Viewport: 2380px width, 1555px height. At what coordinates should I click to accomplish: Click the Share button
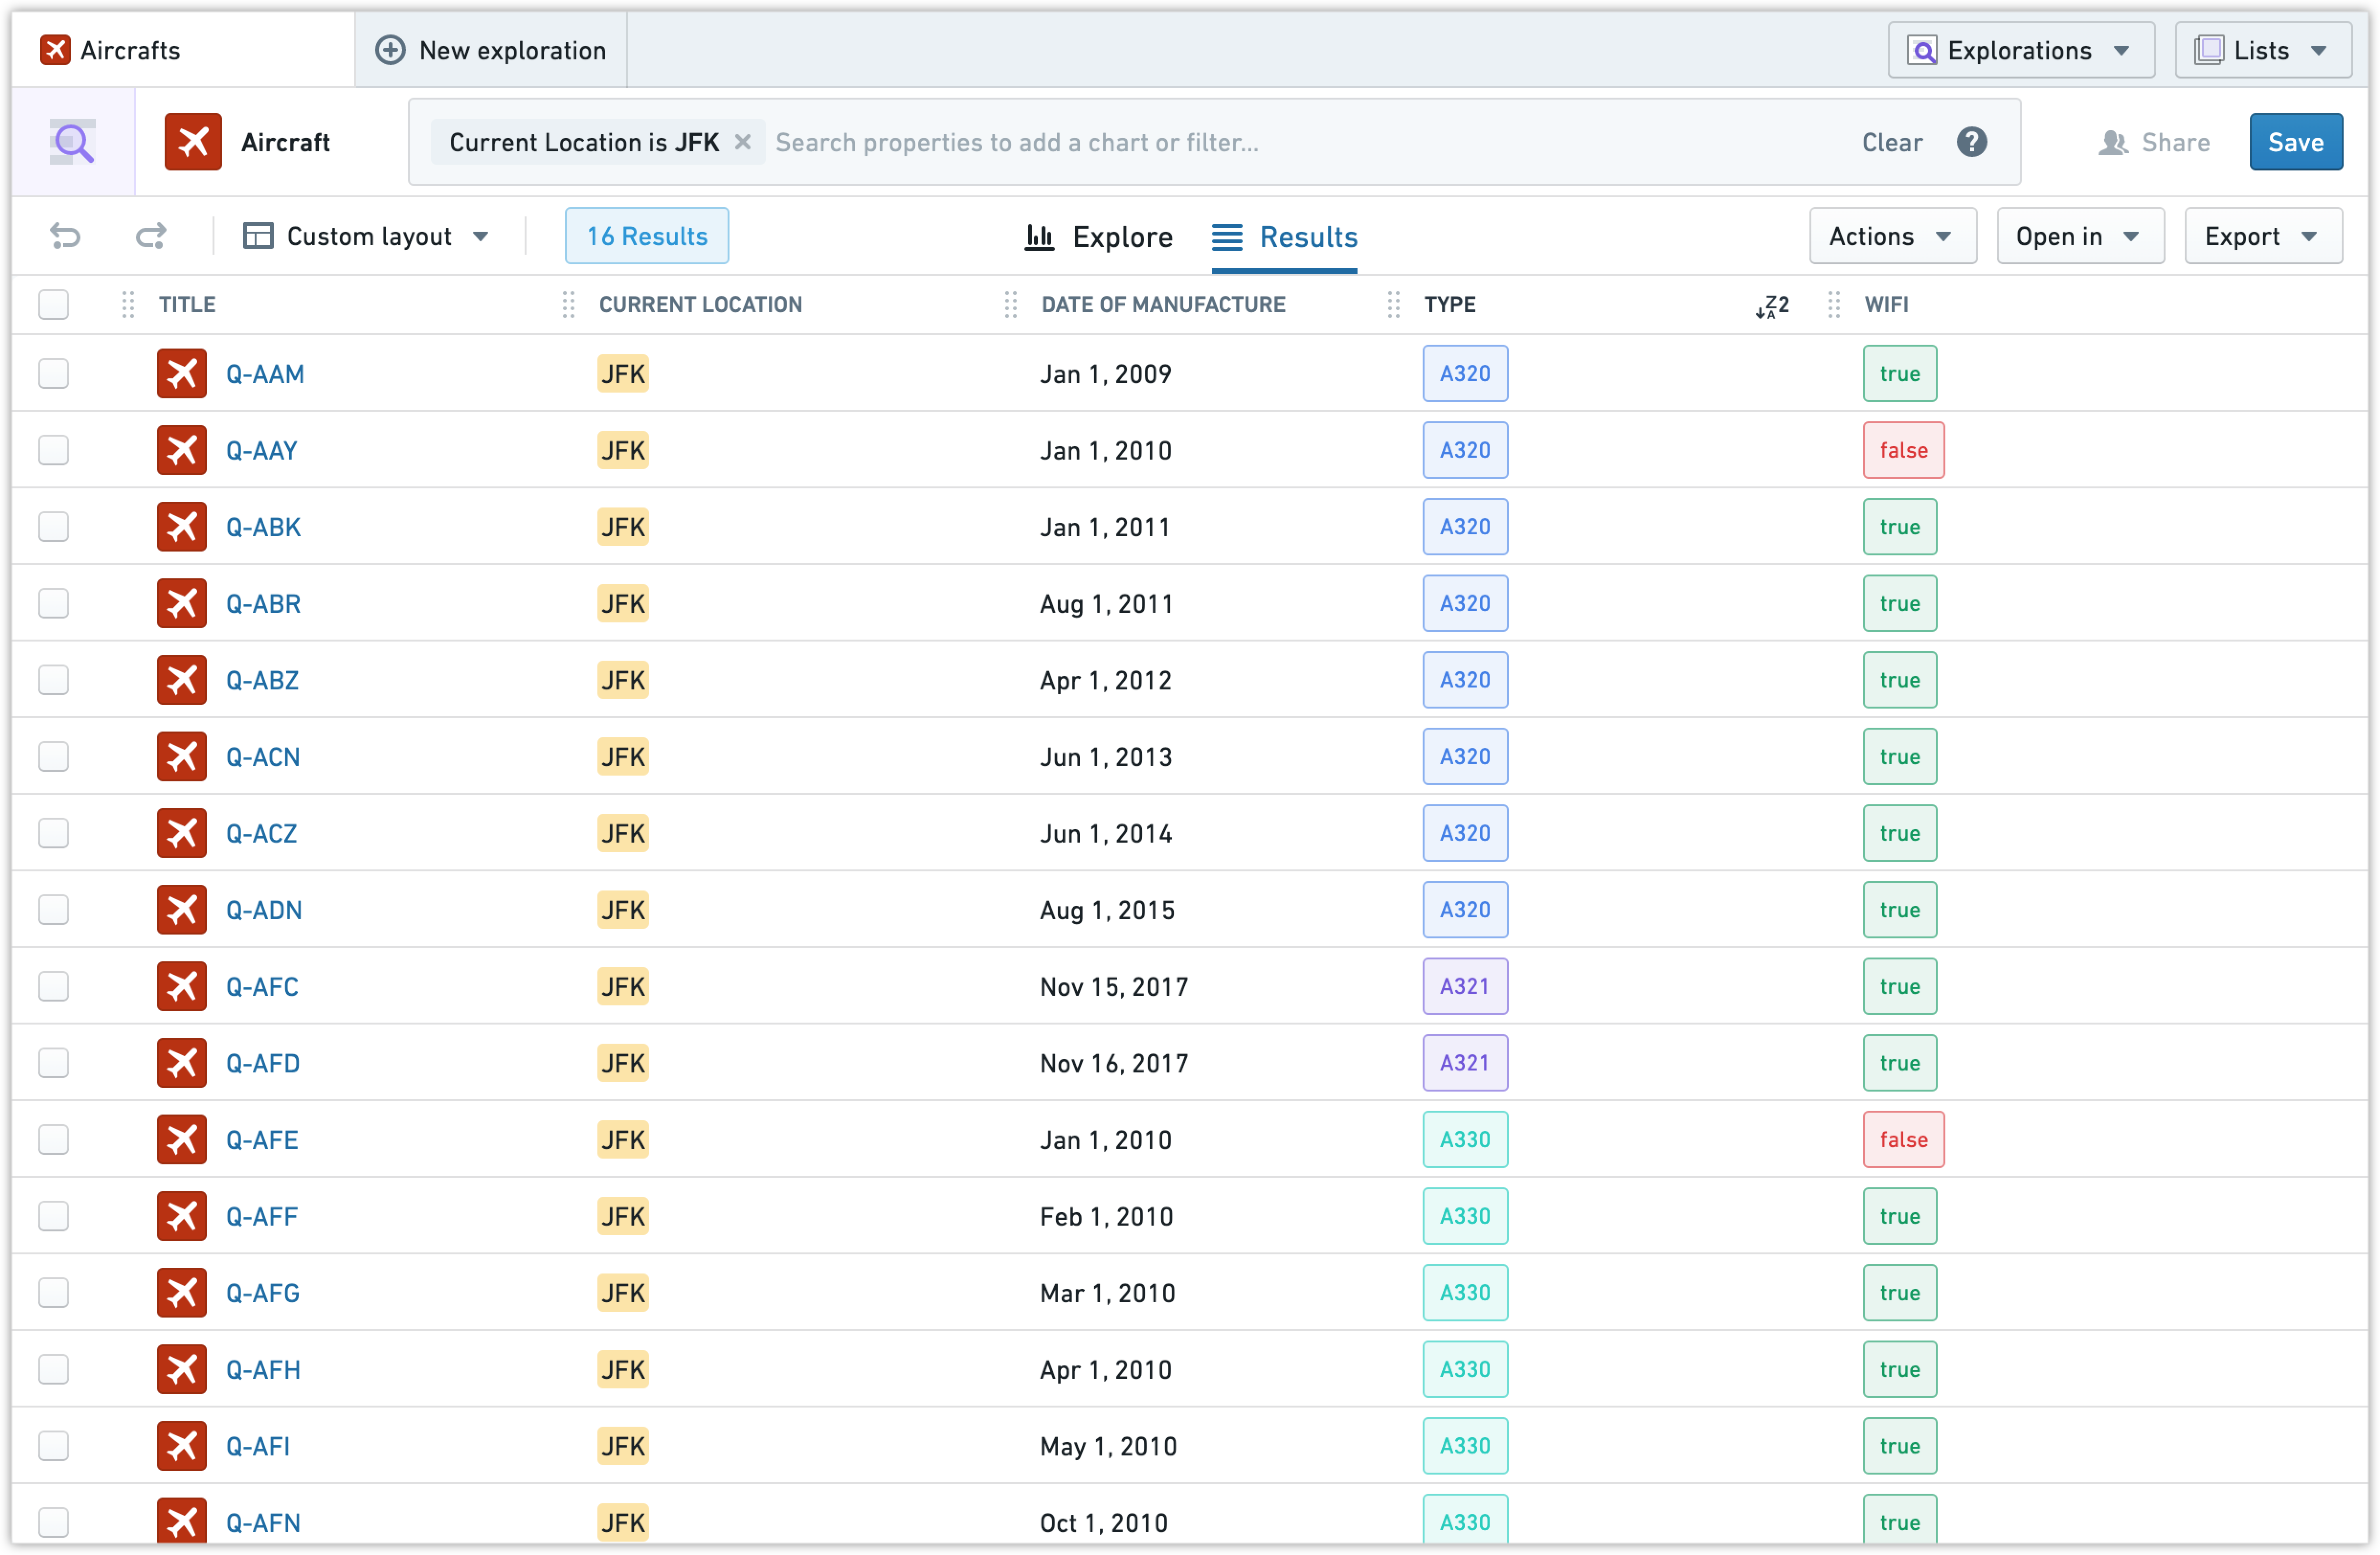(x=2154, y=142)
